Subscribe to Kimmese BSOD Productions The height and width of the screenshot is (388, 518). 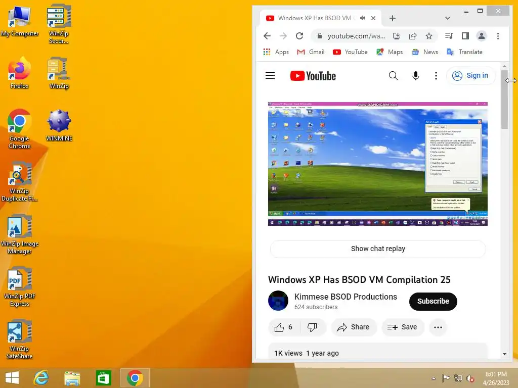click(x=433, y=301)
